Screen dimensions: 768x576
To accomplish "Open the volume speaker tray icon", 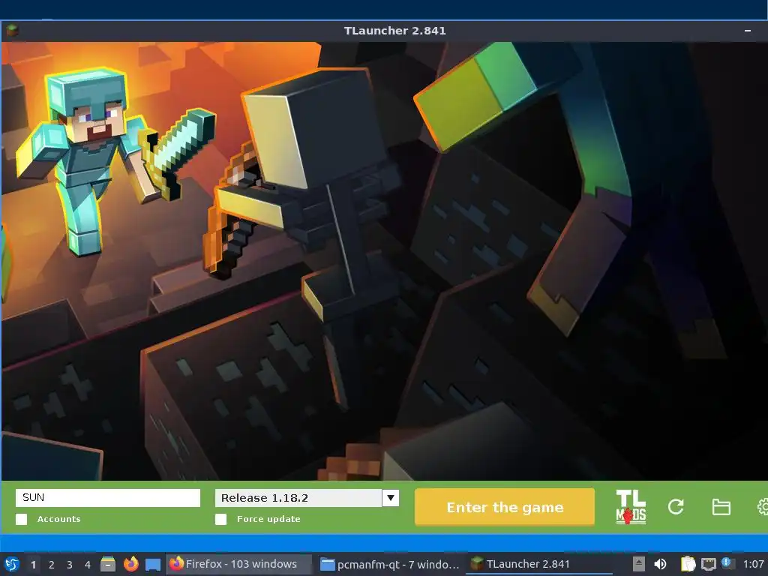I will tap(660, 564).
